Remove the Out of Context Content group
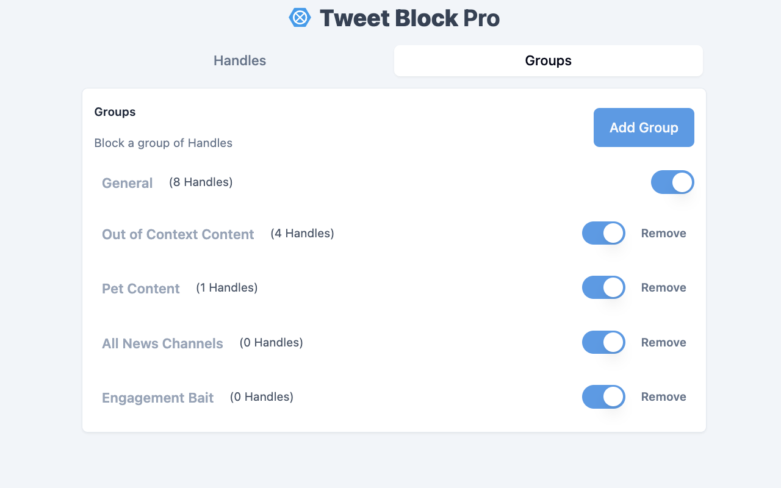781x488 pixels. point(663,233)
